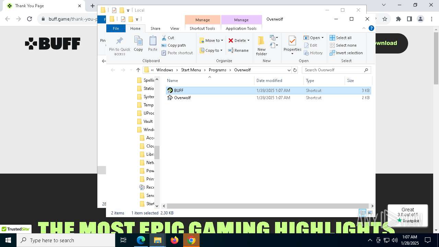
Task: Click the Cut scissors icon
Action: [x=164, y=38]
